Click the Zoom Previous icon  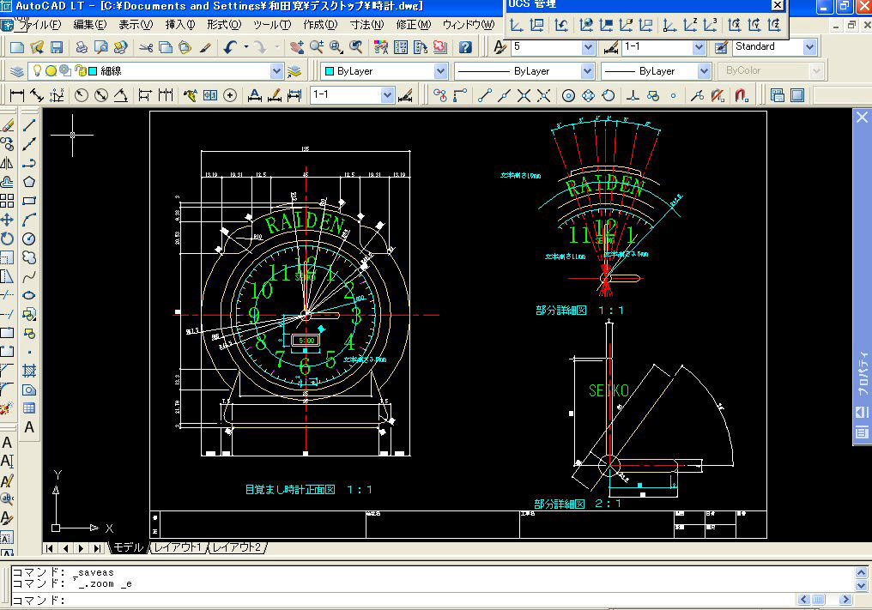click(x=356, y=47)
